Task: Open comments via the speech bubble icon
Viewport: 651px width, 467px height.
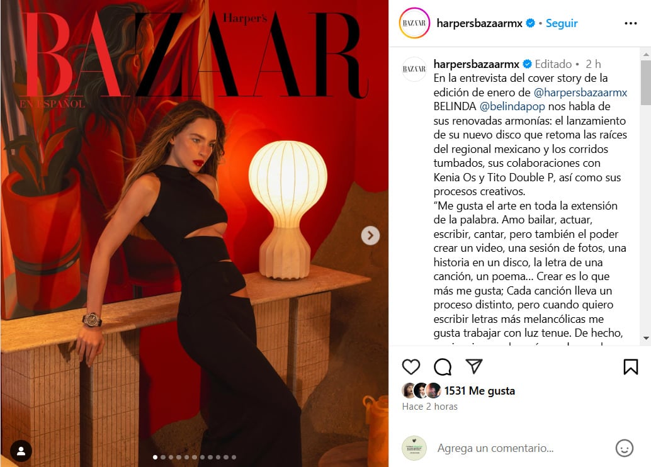Action: (443, 366)
